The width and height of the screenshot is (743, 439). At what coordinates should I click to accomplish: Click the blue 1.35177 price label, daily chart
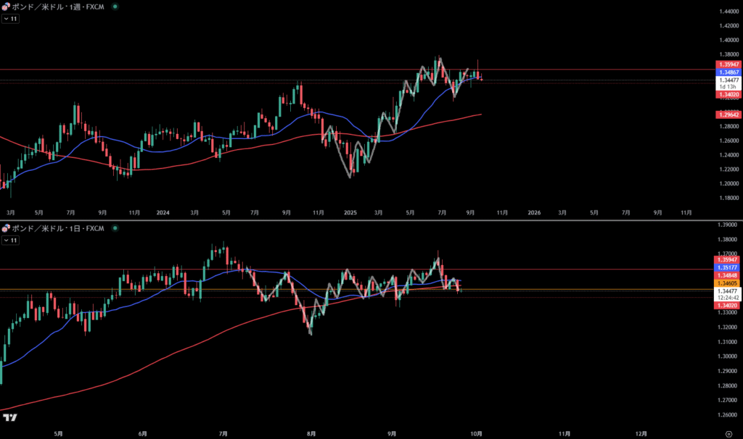[x=728, y=267]
